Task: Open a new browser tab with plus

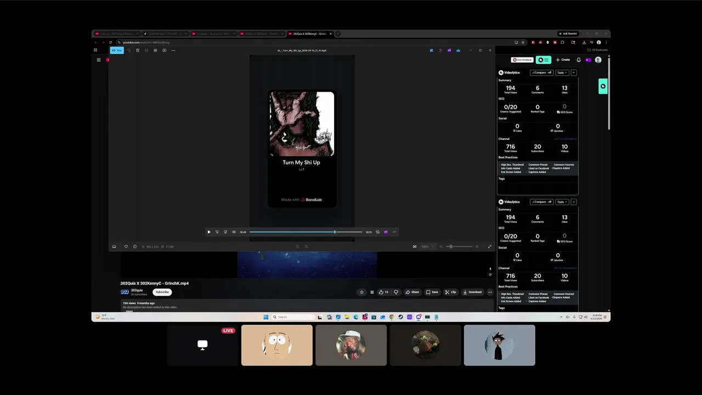Action: pos(338,33)
